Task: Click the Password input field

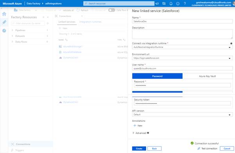Action: (182, 85)
